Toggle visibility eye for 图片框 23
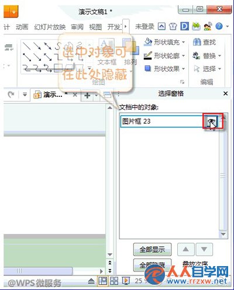 [211, 121]
